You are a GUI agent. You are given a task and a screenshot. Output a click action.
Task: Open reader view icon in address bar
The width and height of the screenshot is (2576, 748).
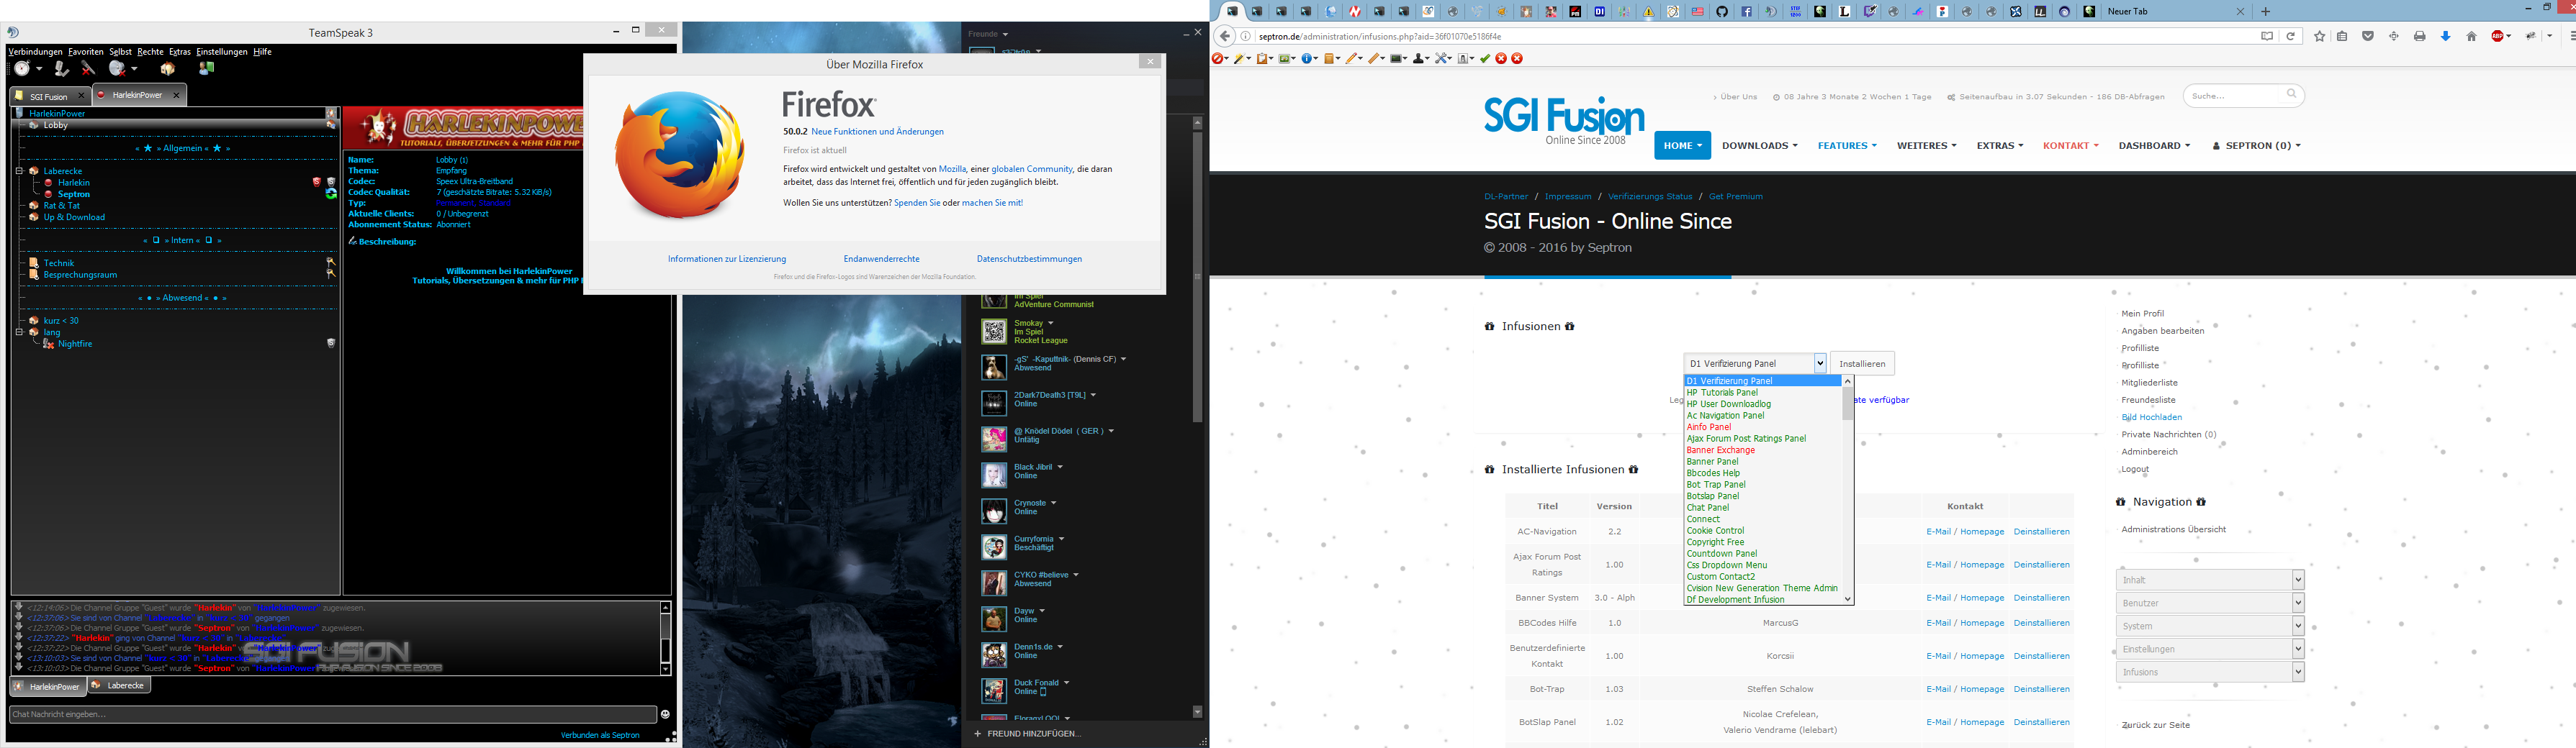2267,36
